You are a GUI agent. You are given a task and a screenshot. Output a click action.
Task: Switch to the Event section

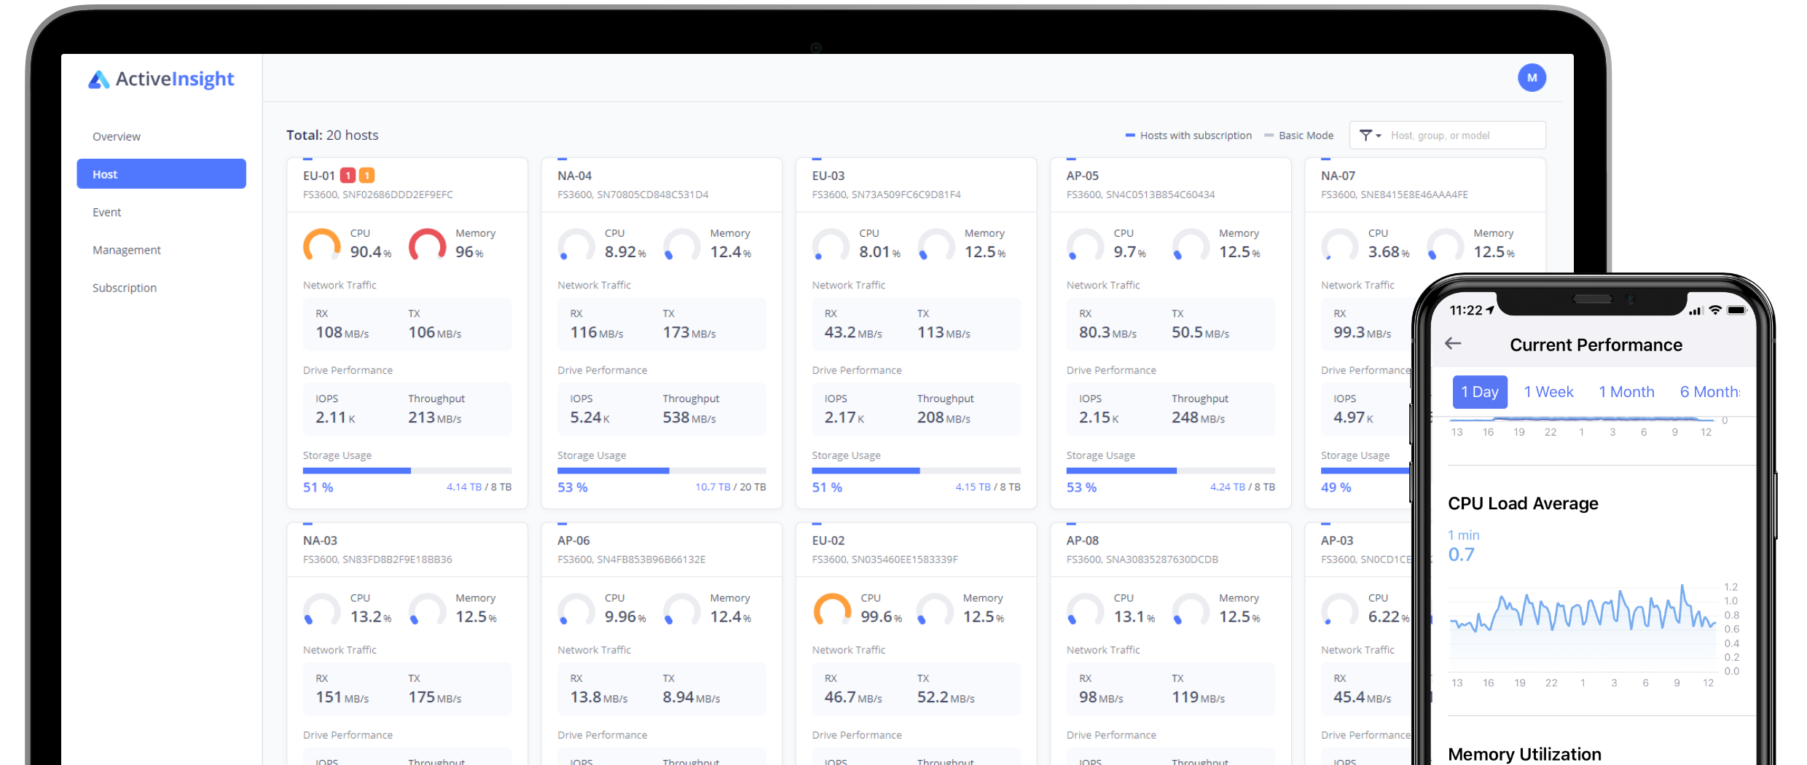tap(107, 211)
